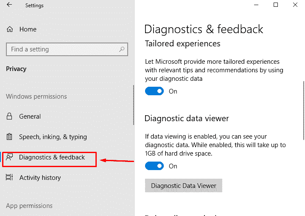This screenshot has width=305, height=216.
Task: Click the Diagnostics & feedback person icon
Action: click(10, 157)
